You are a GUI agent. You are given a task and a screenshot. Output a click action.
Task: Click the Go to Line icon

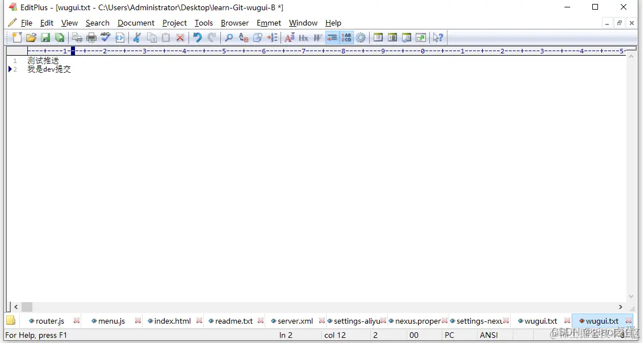[x=272, y=38]
